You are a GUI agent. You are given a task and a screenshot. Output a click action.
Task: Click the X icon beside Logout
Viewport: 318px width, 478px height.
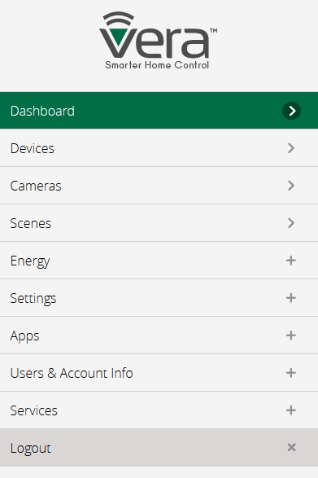[x=291, y=447]
